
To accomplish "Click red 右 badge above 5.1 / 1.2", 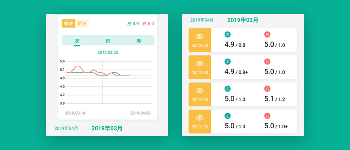I will [x=267, y=89].
